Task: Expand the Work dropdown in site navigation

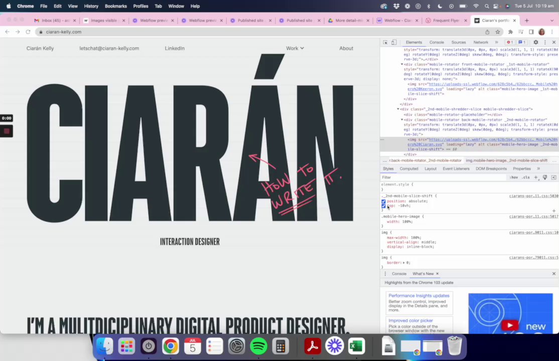Action: 295,48
